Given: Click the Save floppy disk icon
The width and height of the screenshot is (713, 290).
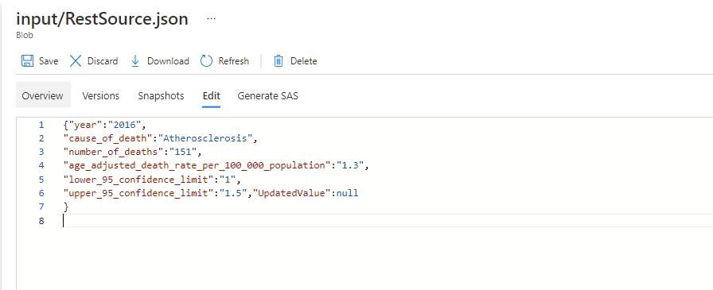Looking at the screenshot, I should pyautogui.click(x=28, y=61).
